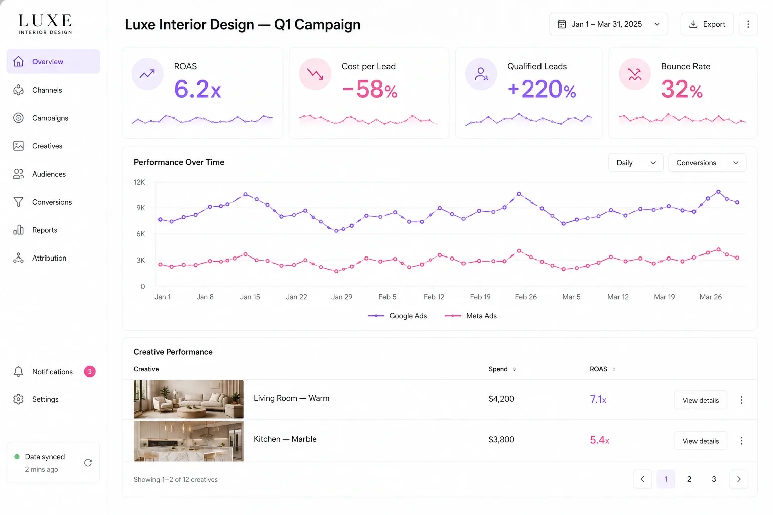Click the Attribution nodes icon
This screenshot has height=515, width=773.
click(19, 258)
